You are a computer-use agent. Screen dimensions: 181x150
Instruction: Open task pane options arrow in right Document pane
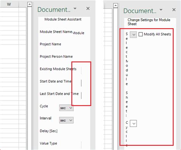click(x=161, y=10)
